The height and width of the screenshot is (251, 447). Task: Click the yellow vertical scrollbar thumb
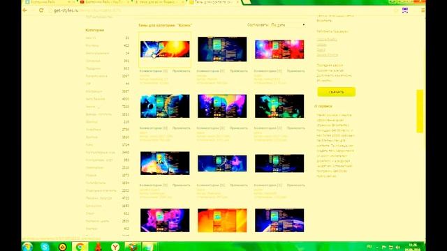point(420,111)
